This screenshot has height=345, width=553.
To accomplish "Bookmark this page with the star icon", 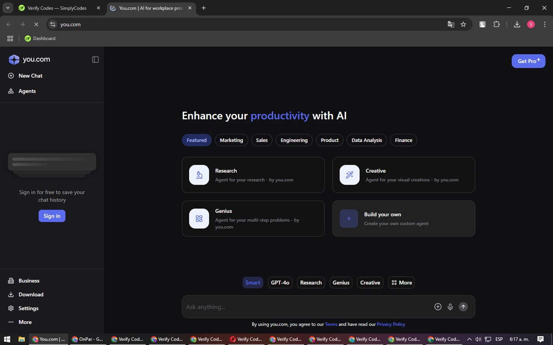I will 463,24.
